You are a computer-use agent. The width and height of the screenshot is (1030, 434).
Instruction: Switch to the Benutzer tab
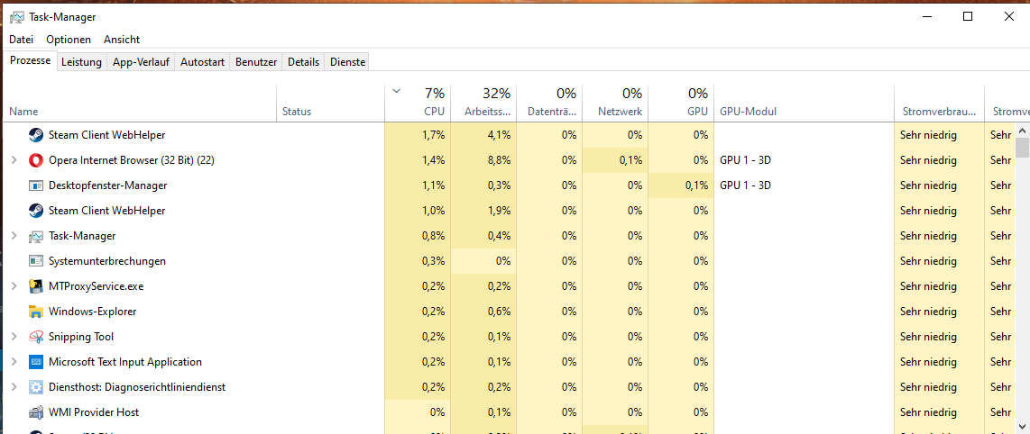(x=256, y=62)
